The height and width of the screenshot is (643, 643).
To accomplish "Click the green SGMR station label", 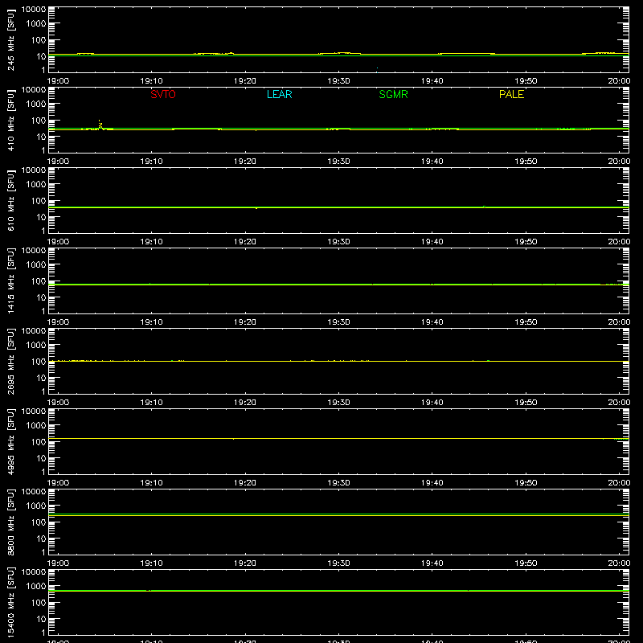I will 393,94.
